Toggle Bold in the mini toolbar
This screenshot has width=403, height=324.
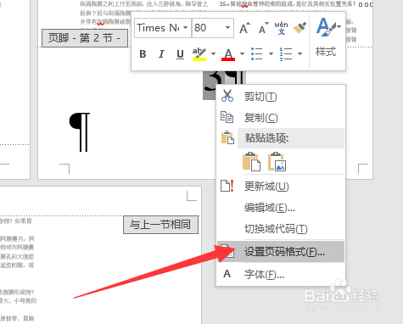[x=143, y=53]
